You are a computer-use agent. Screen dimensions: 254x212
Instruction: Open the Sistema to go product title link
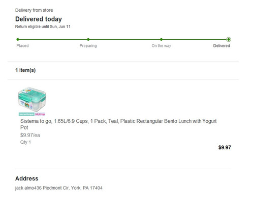pos(118,124)
